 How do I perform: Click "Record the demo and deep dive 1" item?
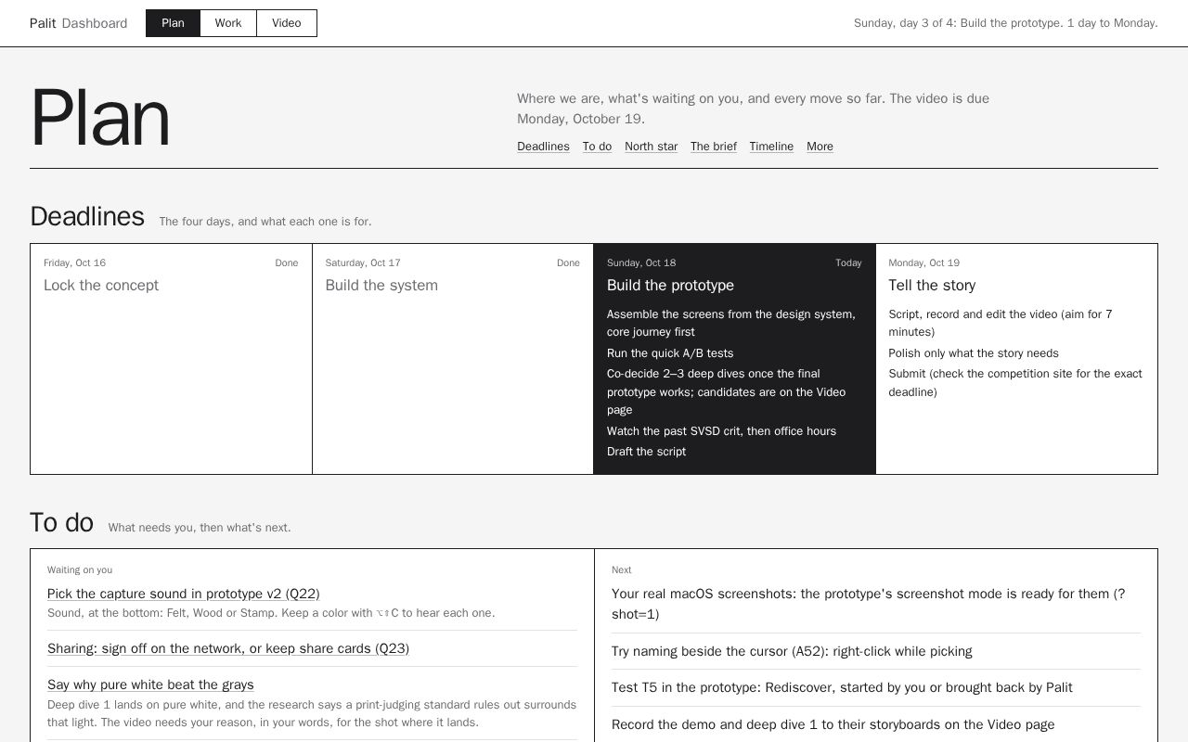click(x=833, y=724)
